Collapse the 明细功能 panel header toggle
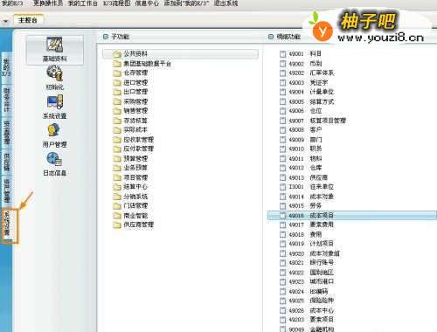 coord(271,37)
